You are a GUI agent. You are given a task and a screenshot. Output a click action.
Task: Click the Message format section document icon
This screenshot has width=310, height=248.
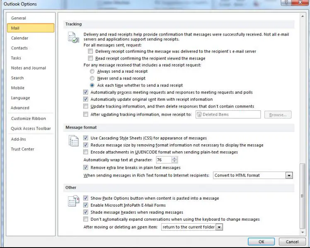click(73, 141)
